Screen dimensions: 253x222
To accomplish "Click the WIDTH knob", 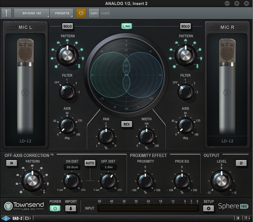I will click(x=147, y=136).
